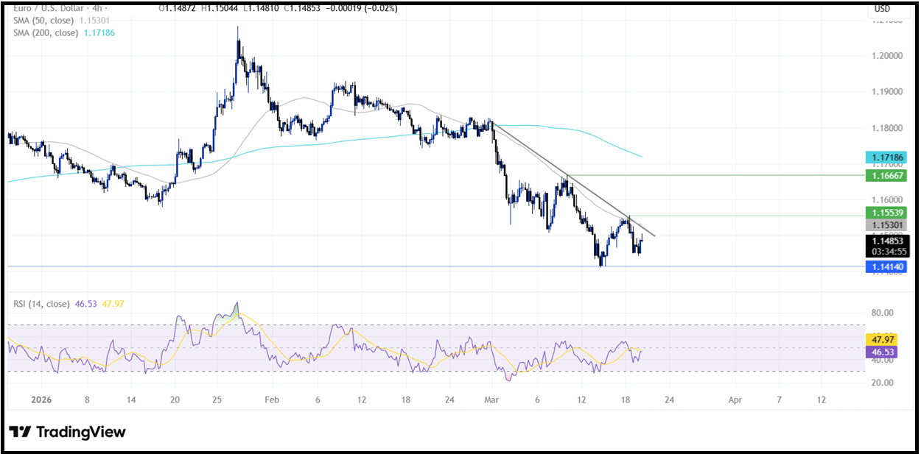Select the RSI (14, close) indicator legend
Screen dimensions: 921x454
(x=41, y=305)
